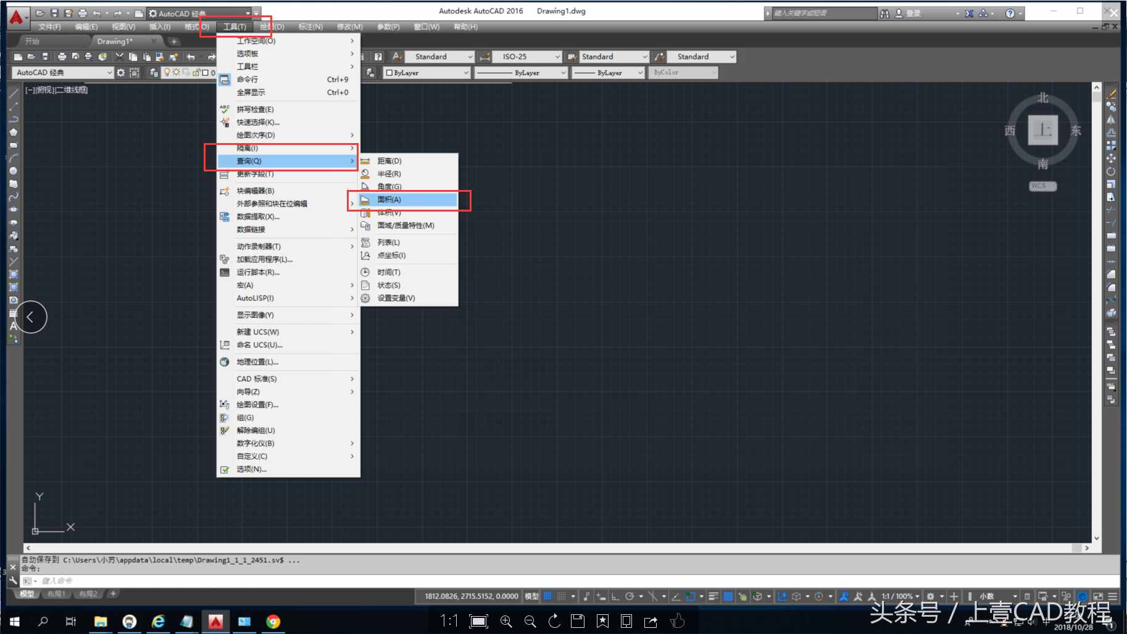This screenshot has width=1127, height=634.
Task: Choose 面积(A) in the query submenu
Action: point(408,199)
